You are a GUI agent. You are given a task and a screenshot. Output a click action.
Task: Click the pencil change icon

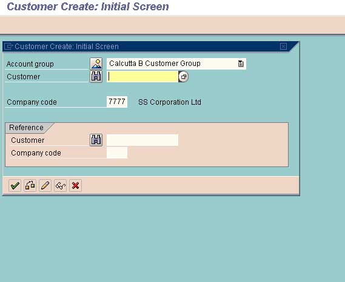pyautogui.click(x=45, y=186)
